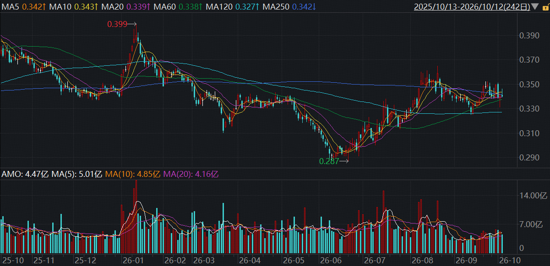
Task: Click the 26-07 date axis label
Action: (x=374, y=261)
